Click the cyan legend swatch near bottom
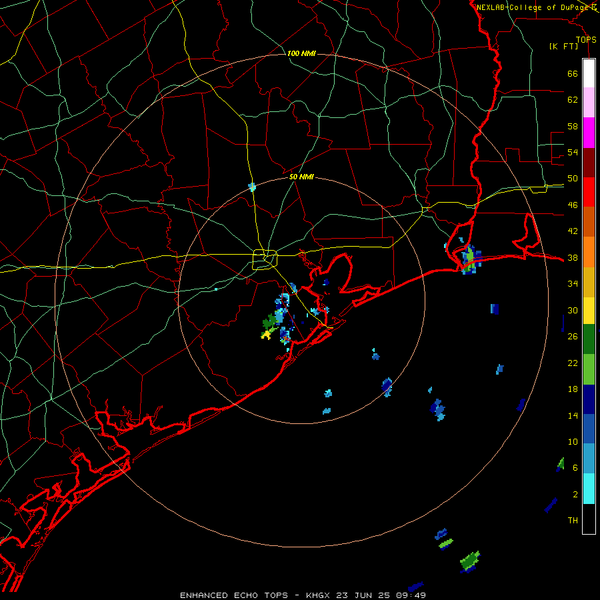Viewport: 600px width, 600px height. point(589,489)
